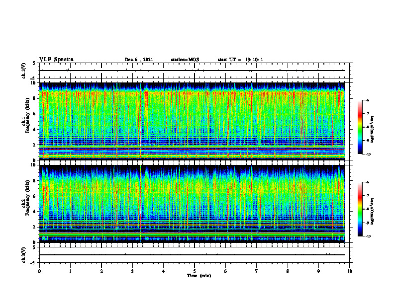The image size is (394, 304).
Task: Click the 'Dec. 6 , 2021' date label
Action: tap(139, 60)
